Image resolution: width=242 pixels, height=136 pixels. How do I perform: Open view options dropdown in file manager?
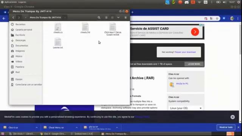[x=118, y=18]
